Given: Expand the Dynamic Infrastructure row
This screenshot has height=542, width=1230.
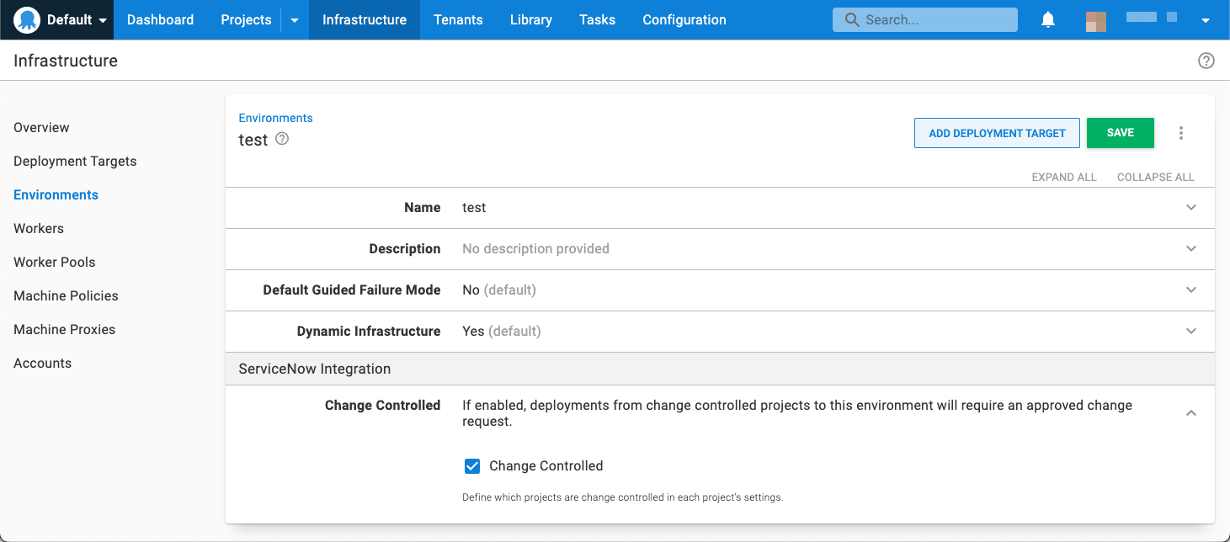Looking at the screenshot, I should [1190, 331].
